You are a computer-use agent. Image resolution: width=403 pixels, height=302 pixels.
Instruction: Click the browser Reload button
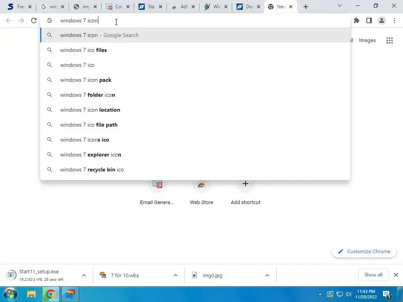tap(34, 20)
